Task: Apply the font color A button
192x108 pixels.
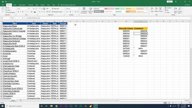Action: tap(35, 12)
